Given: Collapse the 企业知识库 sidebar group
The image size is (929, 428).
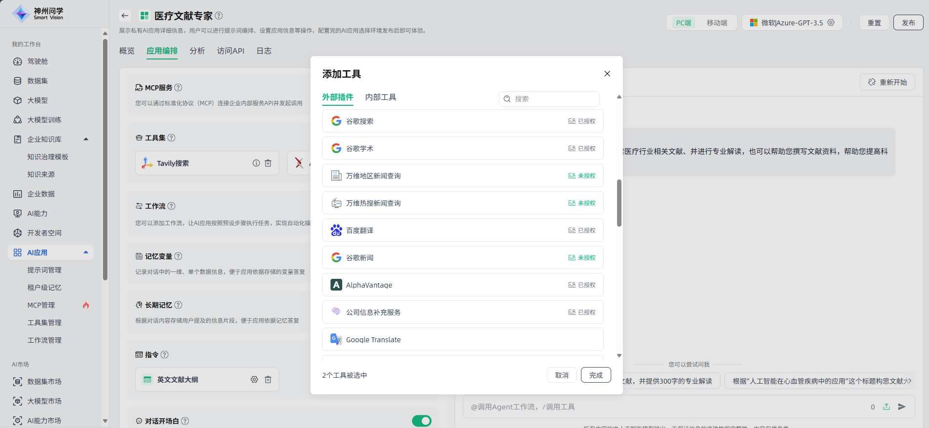Looking at the screenshot, I should [x=86, y=139].
